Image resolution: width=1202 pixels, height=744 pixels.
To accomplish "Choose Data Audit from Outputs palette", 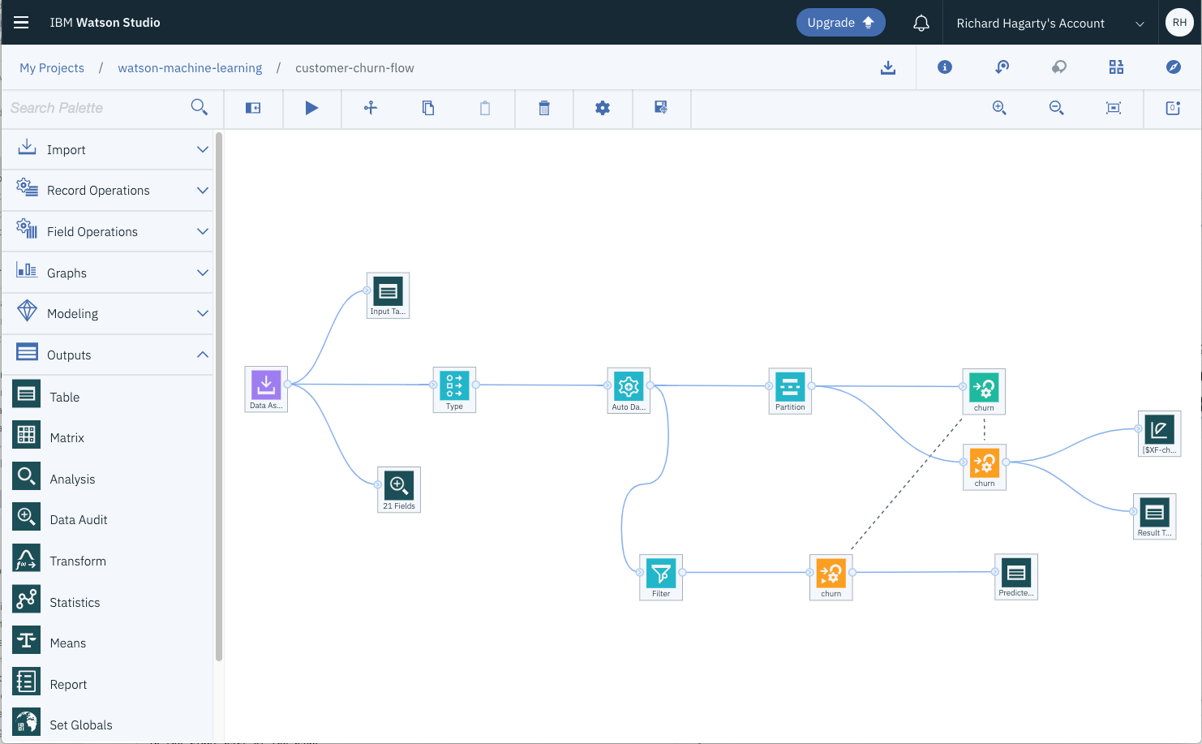I will pos(79,520).
